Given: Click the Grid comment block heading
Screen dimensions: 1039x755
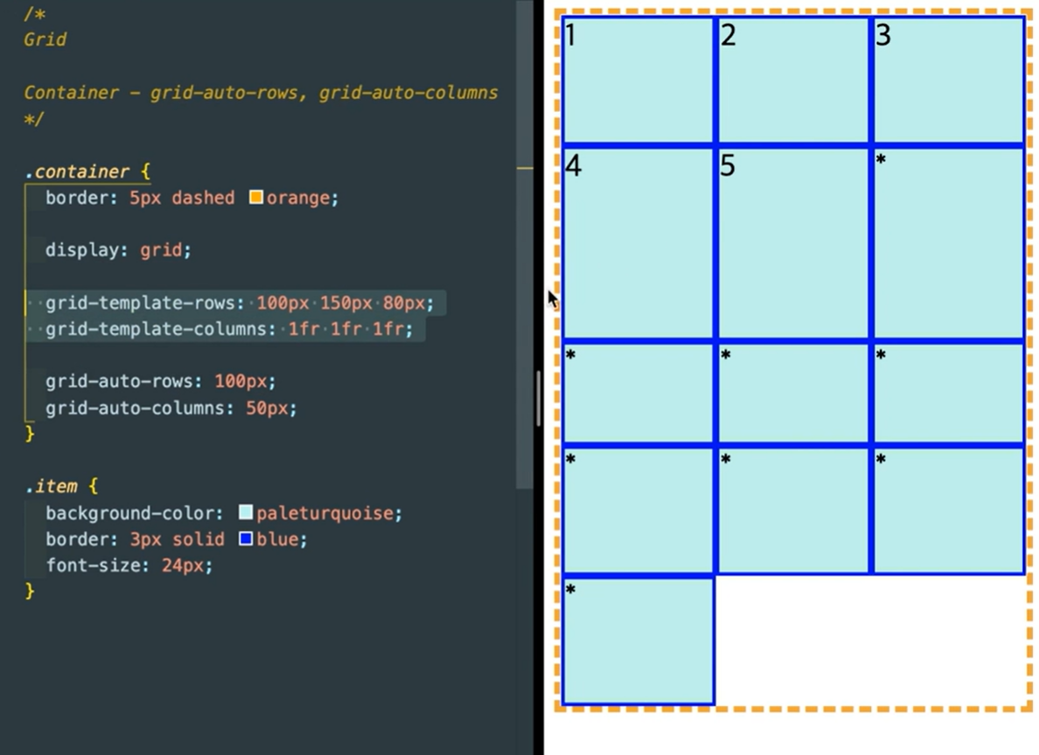Looking at the screenshot, I should pyautogui.click(x=44, y=39).
